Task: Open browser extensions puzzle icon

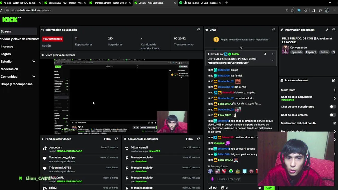Action: coord(306,10)
